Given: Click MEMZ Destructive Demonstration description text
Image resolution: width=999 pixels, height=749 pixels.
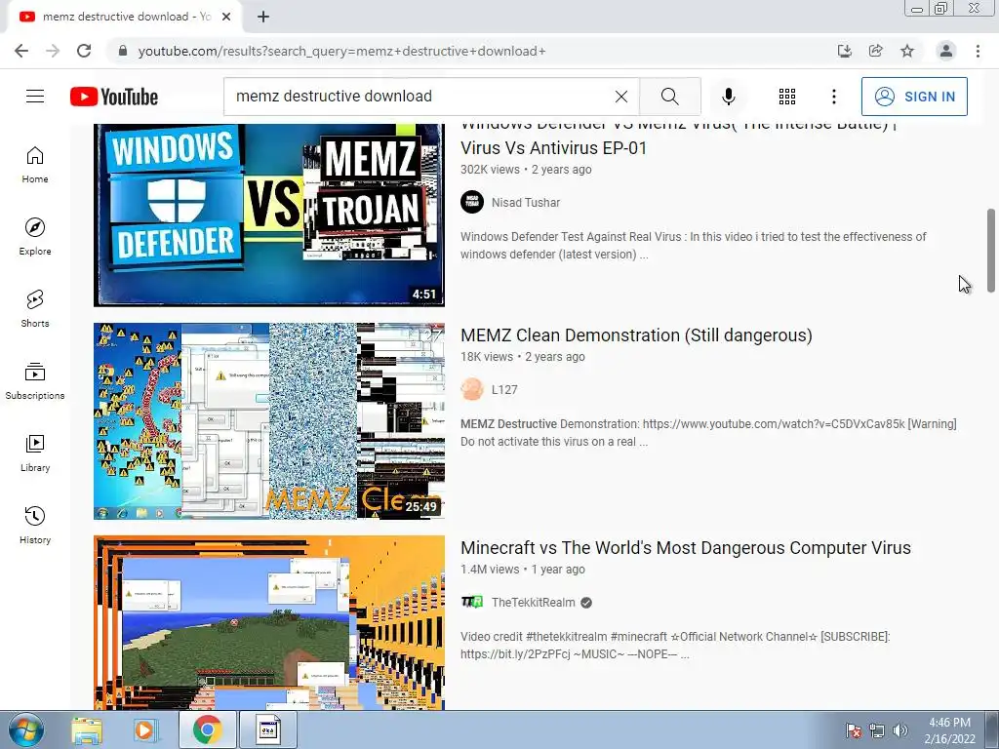Looking at the screenshot, I should pyautogui.click(x=708, y=432).
